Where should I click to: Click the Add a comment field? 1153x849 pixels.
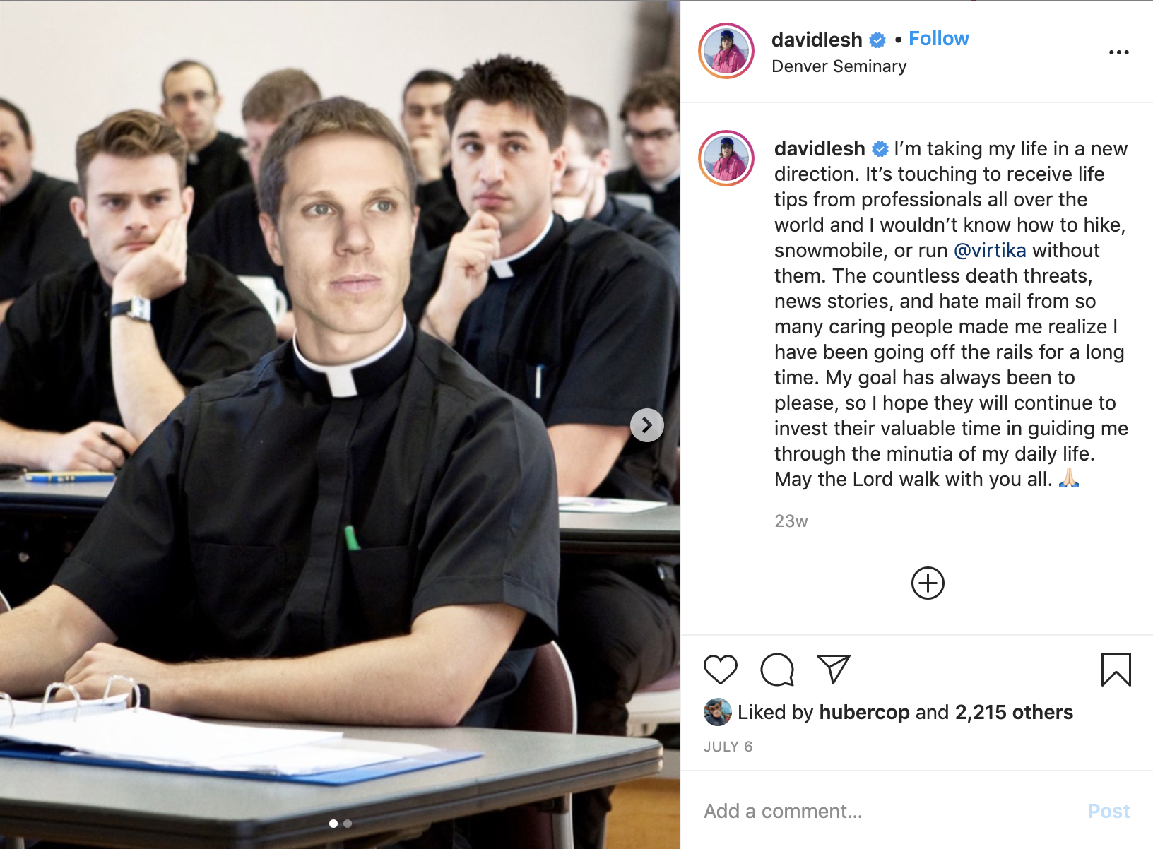click(x=890, y=811)
